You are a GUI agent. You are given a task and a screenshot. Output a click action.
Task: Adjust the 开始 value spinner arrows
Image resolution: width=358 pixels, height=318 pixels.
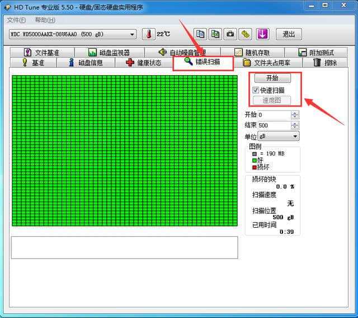pos(295,115)
